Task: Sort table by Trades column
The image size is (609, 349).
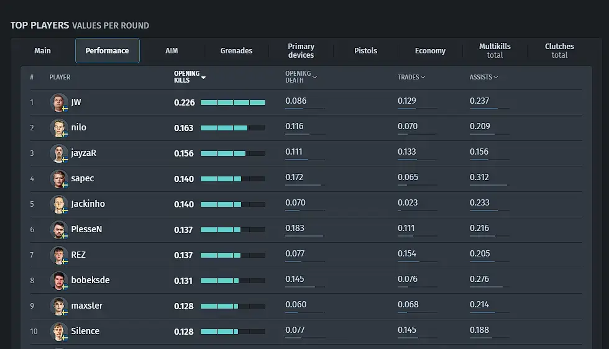Action: pyautogui.click(x=411, y=77)
